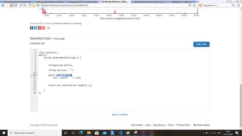Open Visual Studio Code from the taskbar
Screen dimensions: 242x136
[120, 133]
